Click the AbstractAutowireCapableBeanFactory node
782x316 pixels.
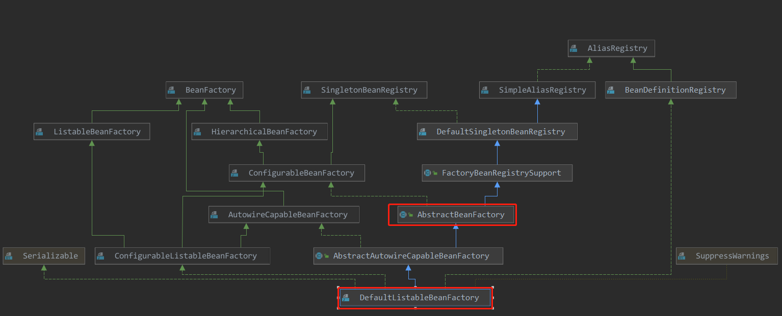point(408,256)
